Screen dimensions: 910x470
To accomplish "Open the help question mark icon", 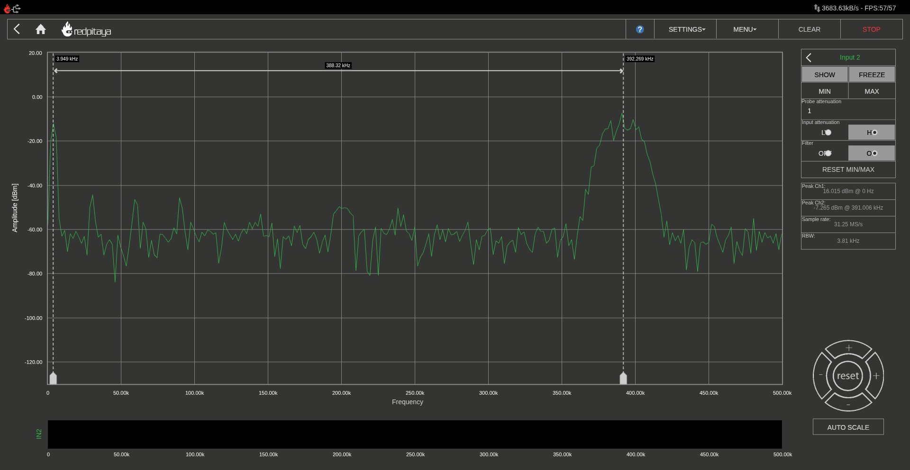I will [x=640, y=29].
